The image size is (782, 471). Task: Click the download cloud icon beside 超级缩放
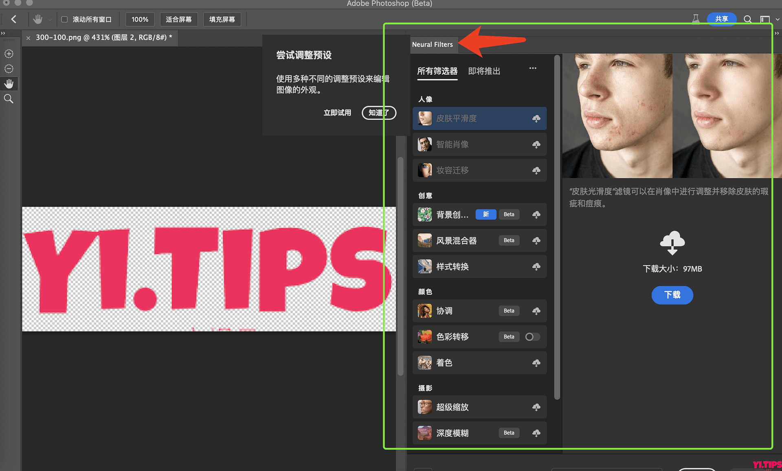point(536,407)
